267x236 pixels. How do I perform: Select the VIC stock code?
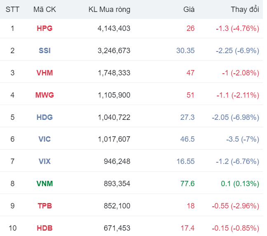click(44, 139)
